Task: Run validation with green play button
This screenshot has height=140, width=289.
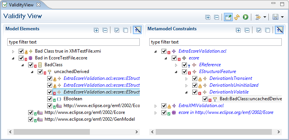Action: tap(246, 17)
